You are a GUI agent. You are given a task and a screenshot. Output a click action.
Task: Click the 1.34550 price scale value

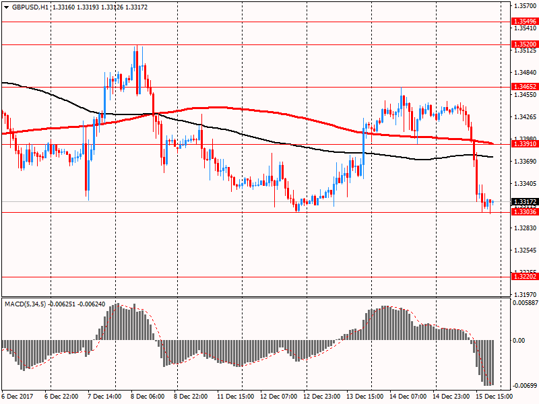pyautogui.click(x=525, y=95)
